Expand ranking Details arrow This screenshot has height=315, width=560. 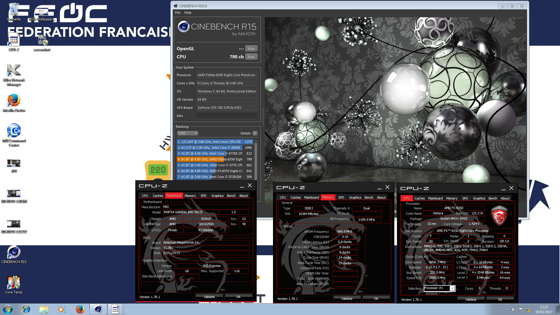[x=255, y=133]
